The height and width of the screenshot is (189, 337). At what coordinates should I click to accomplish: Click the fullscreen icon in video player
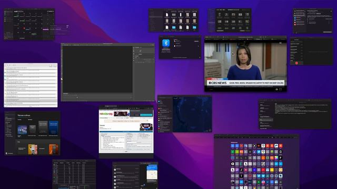(281, 89)
